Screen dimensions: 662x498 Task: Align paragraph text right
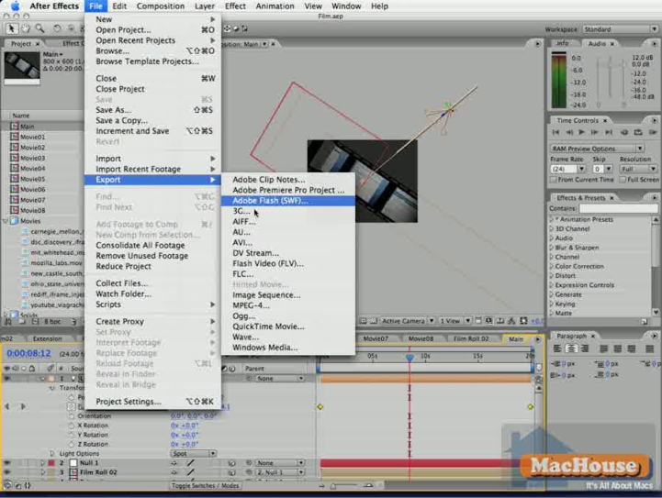[x=585, y=349]
